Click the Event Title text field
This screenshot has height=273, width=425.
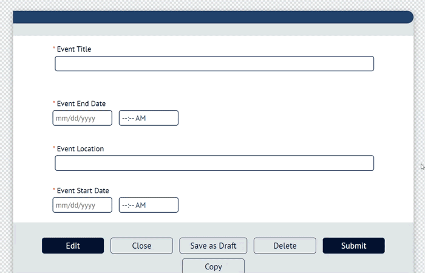coord(214,63)
